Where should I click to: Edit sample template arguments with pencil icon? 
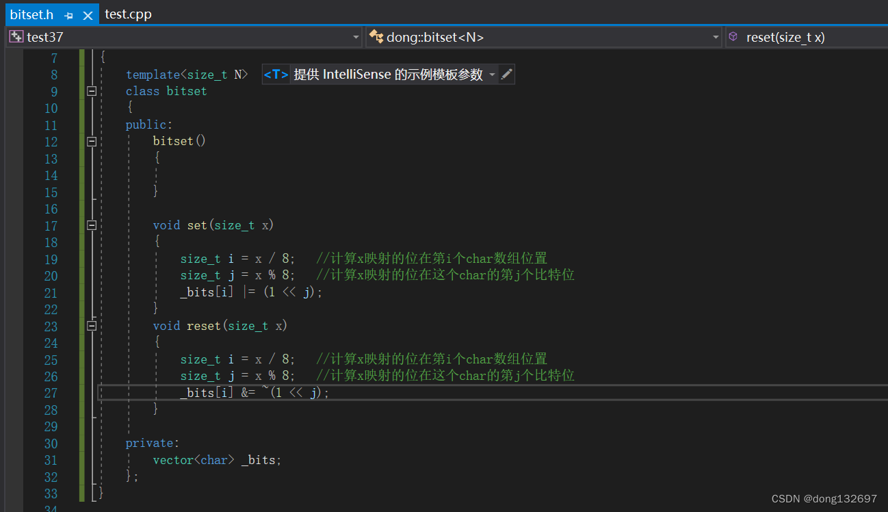pos(506,75)
